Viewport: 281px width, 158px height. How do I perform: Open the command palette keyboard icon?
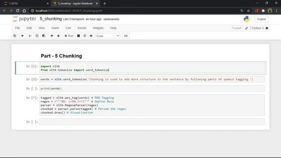(126, 36)
